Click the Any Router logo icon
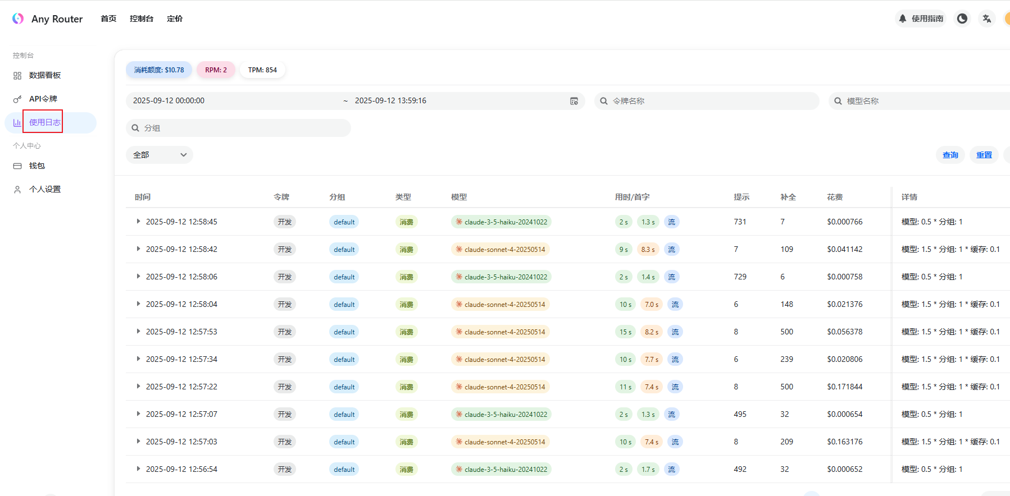Image resolution: width=1010 pixels, height=496 pixels. pyautogui.click(x=18, y=19)
